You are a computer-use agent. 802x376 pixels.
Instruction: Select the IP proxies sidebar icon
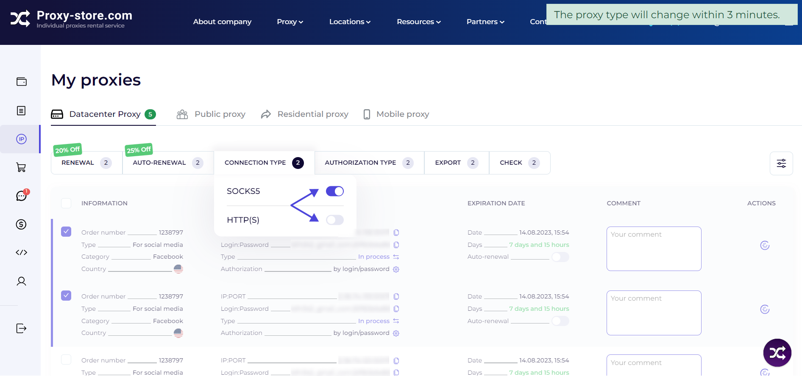21,139
